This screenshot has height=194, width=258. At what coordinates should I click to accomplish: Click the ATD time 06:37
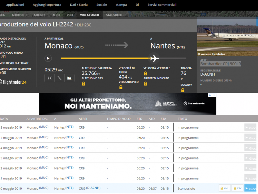(x=153, y=189)
